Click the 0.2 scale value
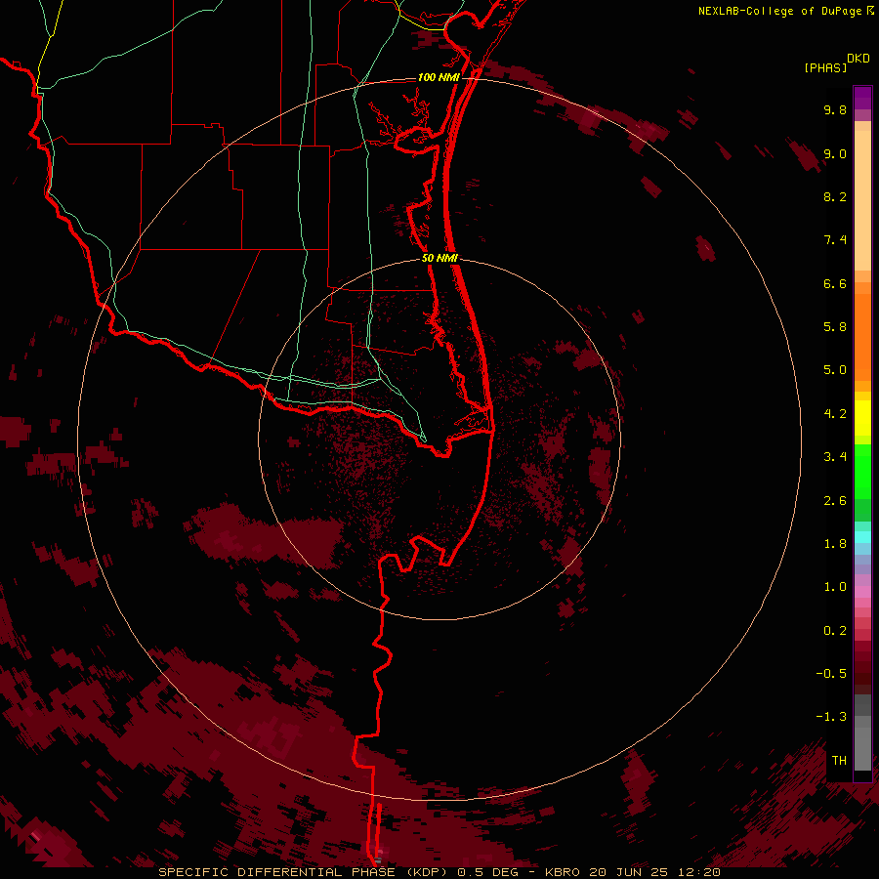879x879 pixels. [835, 631]
